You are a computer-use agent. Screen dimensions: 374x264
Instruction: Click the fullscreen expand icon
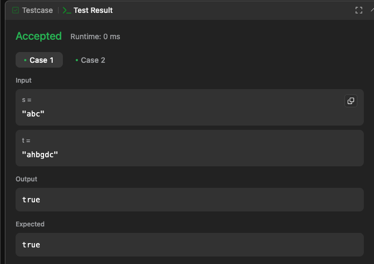(x=359, y=10)
